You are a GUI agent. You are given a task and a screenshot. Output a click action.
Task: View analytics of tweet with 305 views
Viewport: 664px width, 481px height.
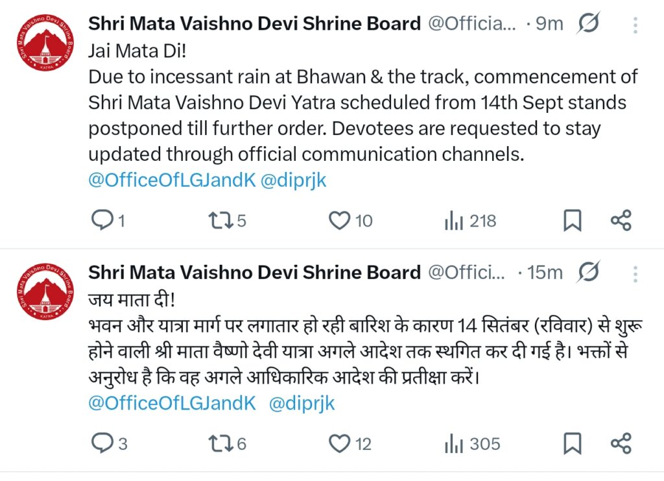pyautogui.click(x=453, y=444)
